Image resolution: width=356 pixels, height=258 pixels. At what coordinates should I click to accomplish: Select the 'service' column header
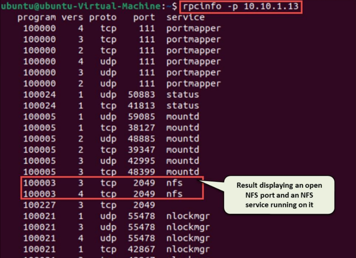point(185,18)
